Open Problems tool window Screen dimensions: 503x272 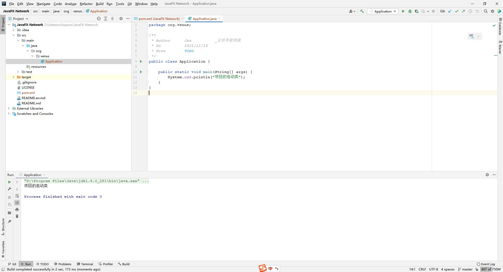63,264
